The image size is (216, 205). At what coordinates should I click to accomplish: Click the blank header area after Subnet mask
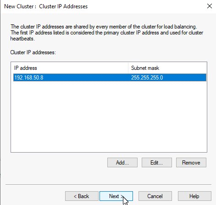coord(183,68)
